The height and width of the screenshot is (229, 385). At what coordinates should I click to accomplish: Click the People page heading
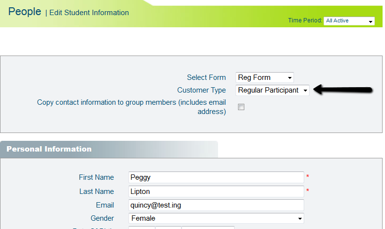pos(24,12)
